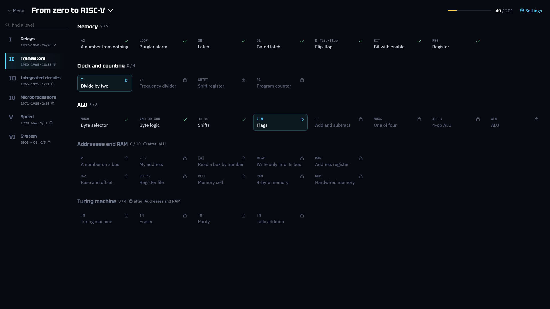Click the lock icon on the final ALU level

536,119
